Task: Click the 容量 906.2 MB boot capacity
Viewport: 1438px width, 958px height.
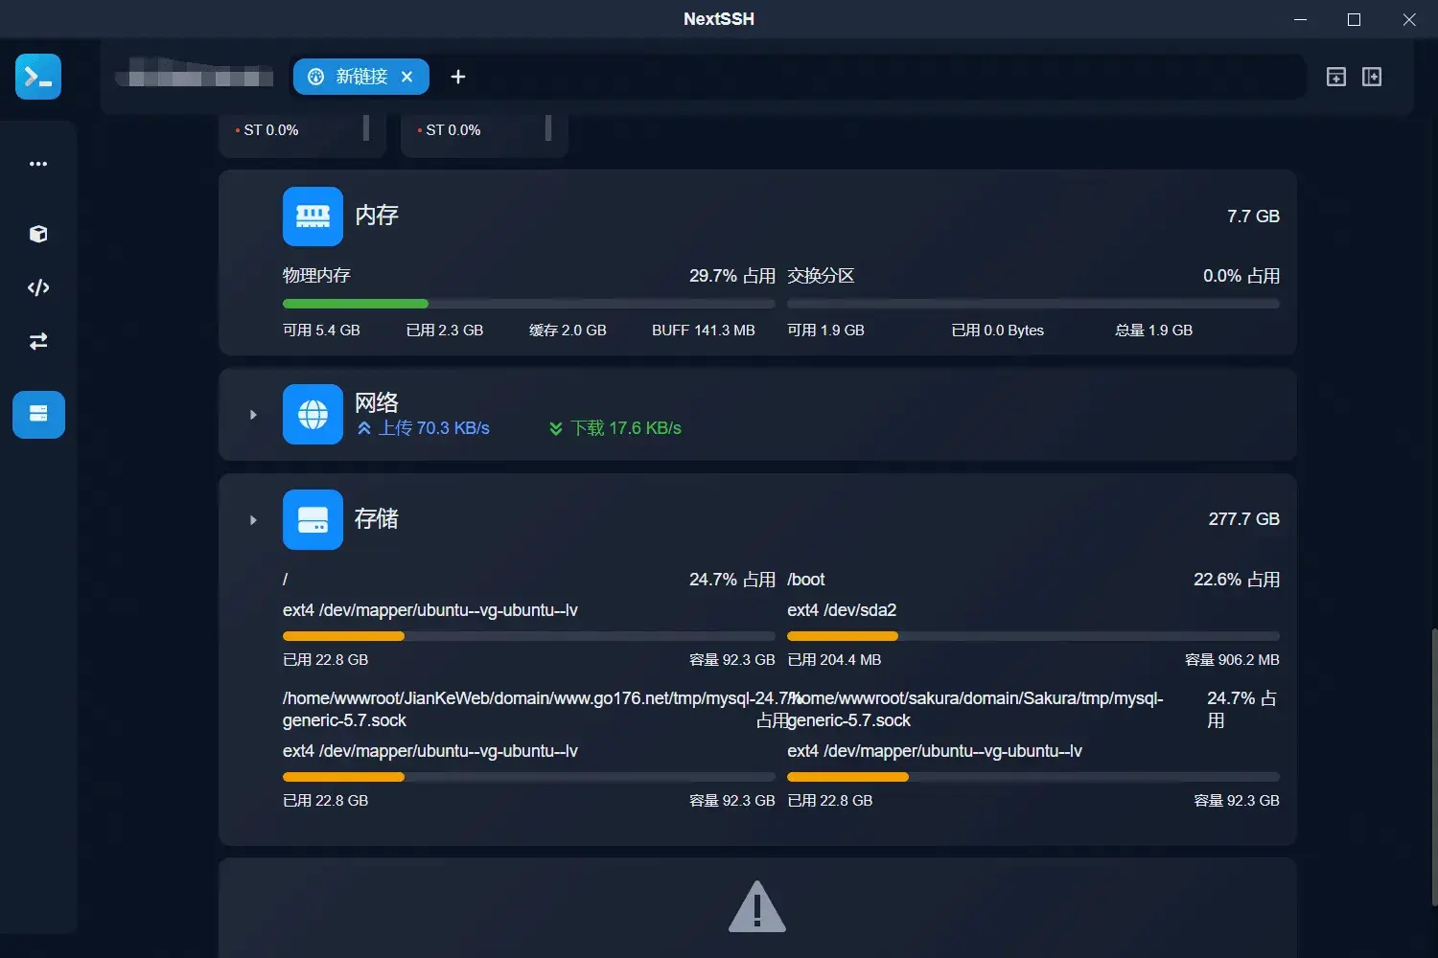Action: pos(1232,660)
